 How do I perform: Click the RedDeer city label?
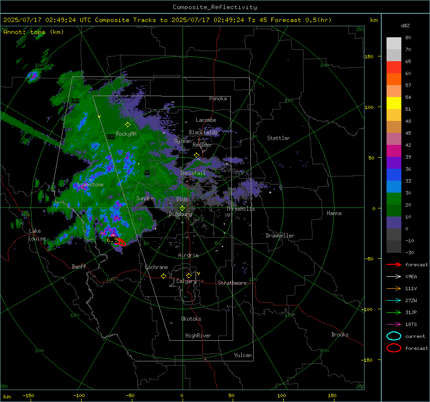pos(203,145)
